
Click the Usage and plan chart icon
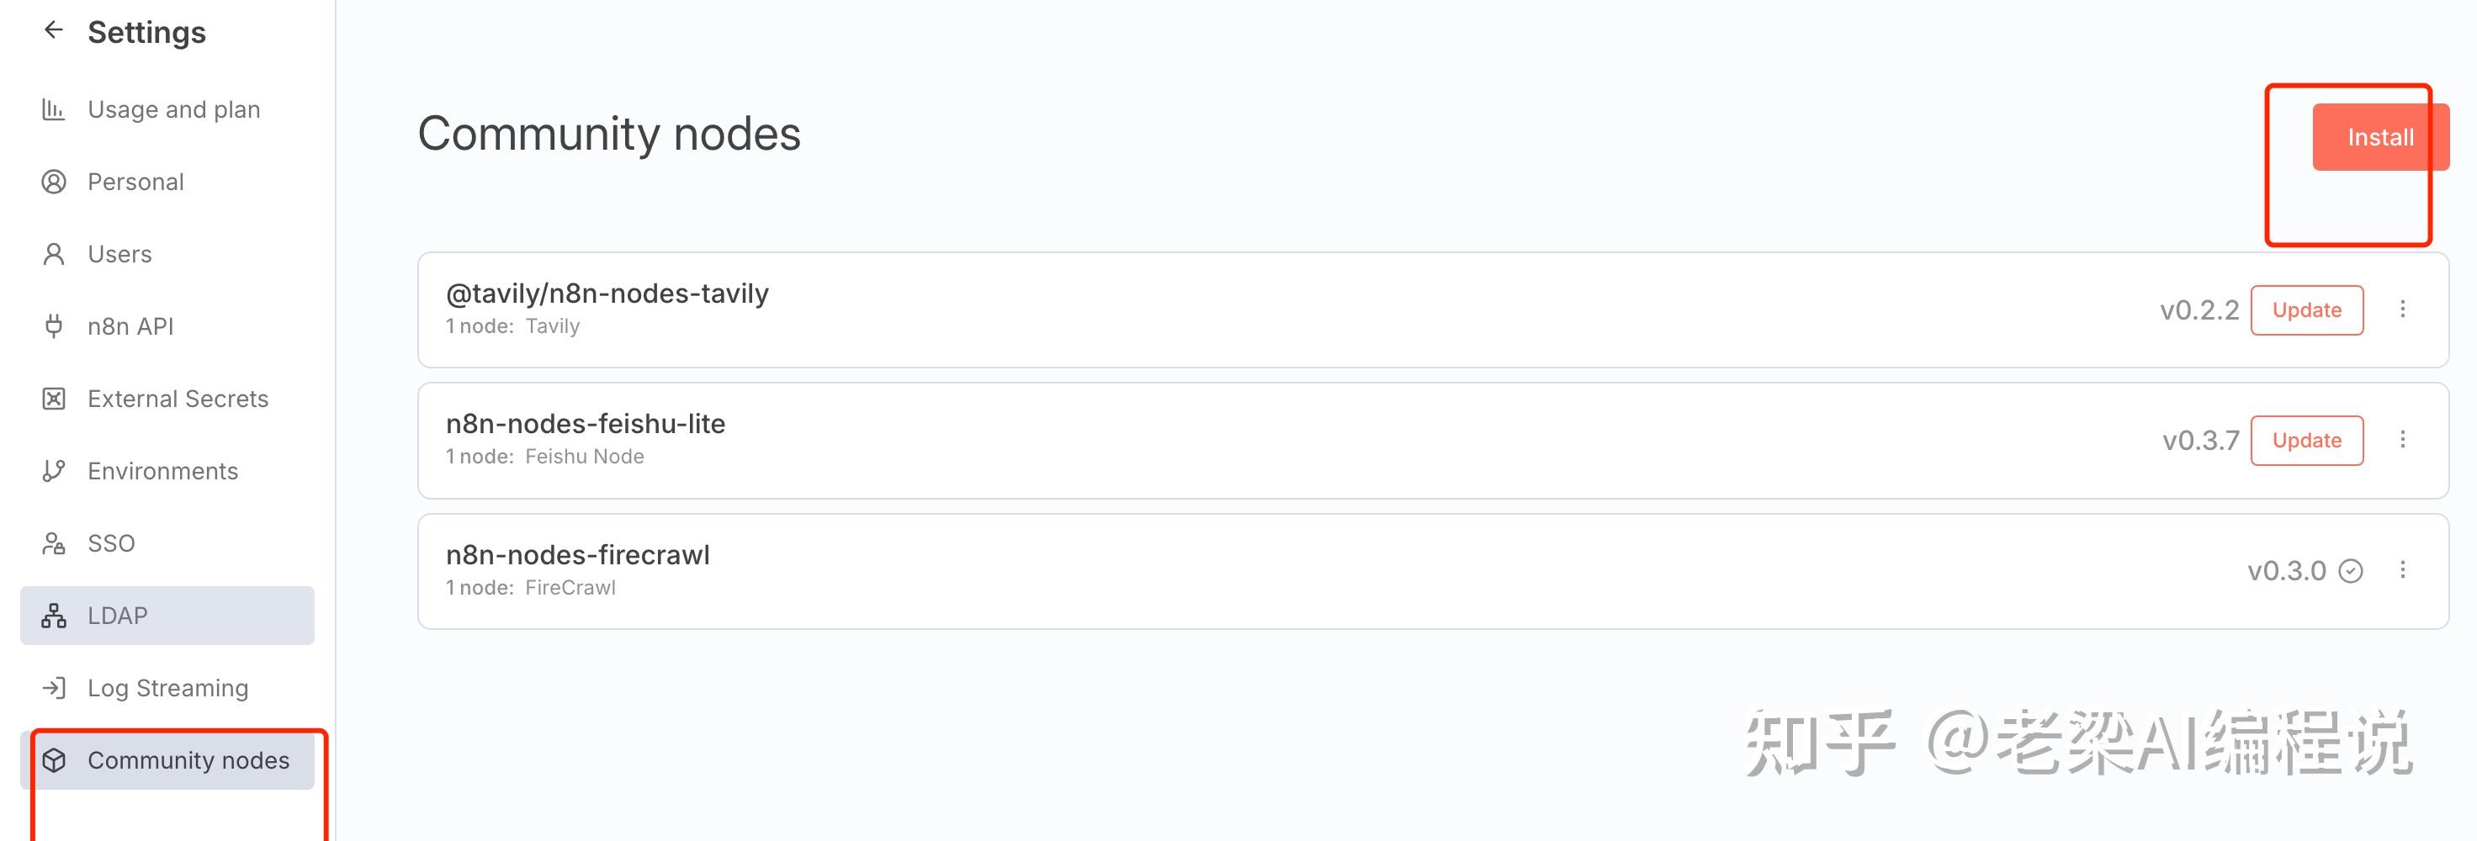(54, 109)
